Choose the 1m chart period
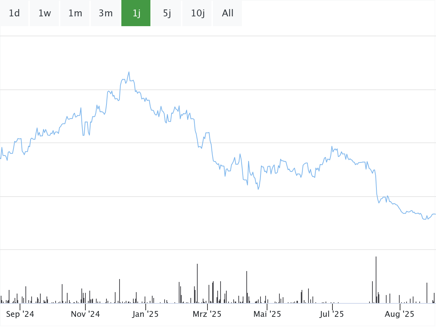The image size is (436, 327). [x=75, y=13]
